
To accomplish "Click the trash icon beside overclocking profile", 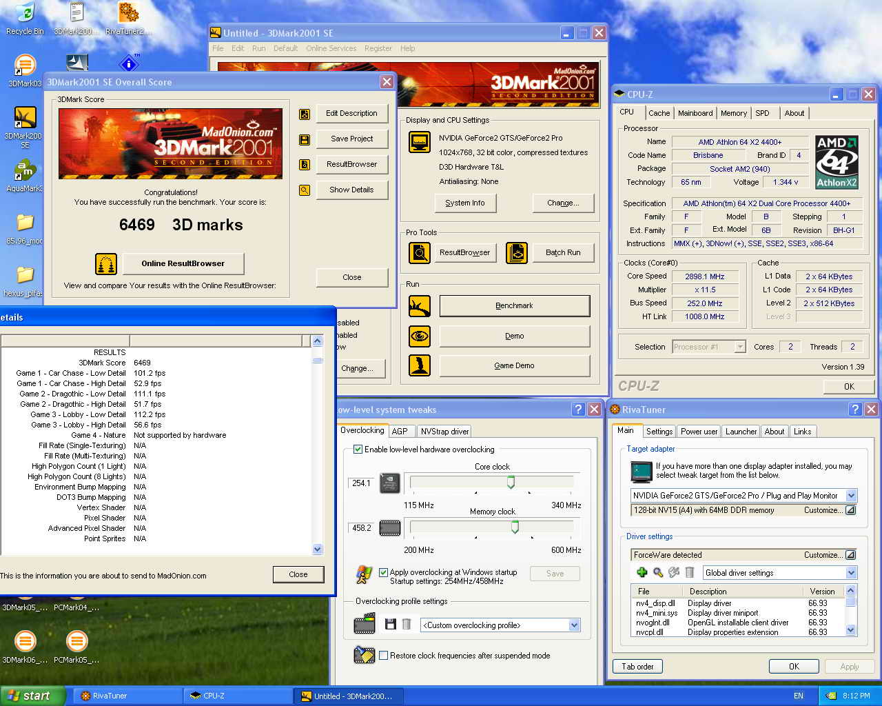I will [x=407, y=624].
